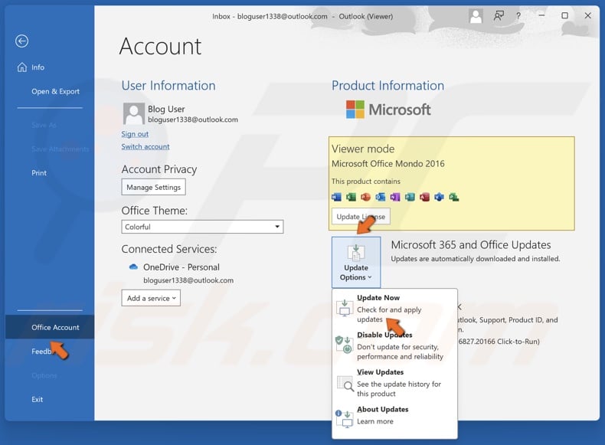Screen dimensions: 605x445
Task: Click the Outlook product icon
Action: click(380, 197)
